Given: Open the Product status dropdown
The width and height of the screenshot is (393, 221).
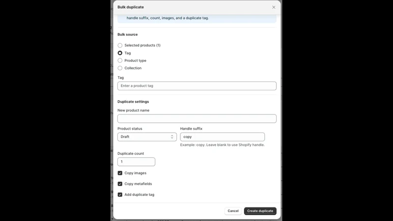Looking at the screenshot, I should (x=147, y=137).
